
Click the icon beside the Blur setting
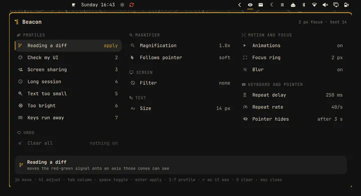(245, 69)
